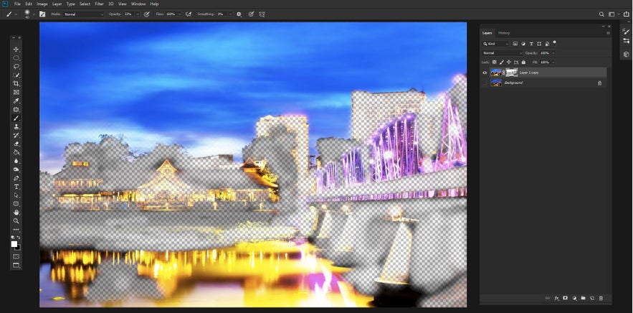Select the Clone Stamp tool
This screenshot has height=313, width=633.
tap(16, 126)
